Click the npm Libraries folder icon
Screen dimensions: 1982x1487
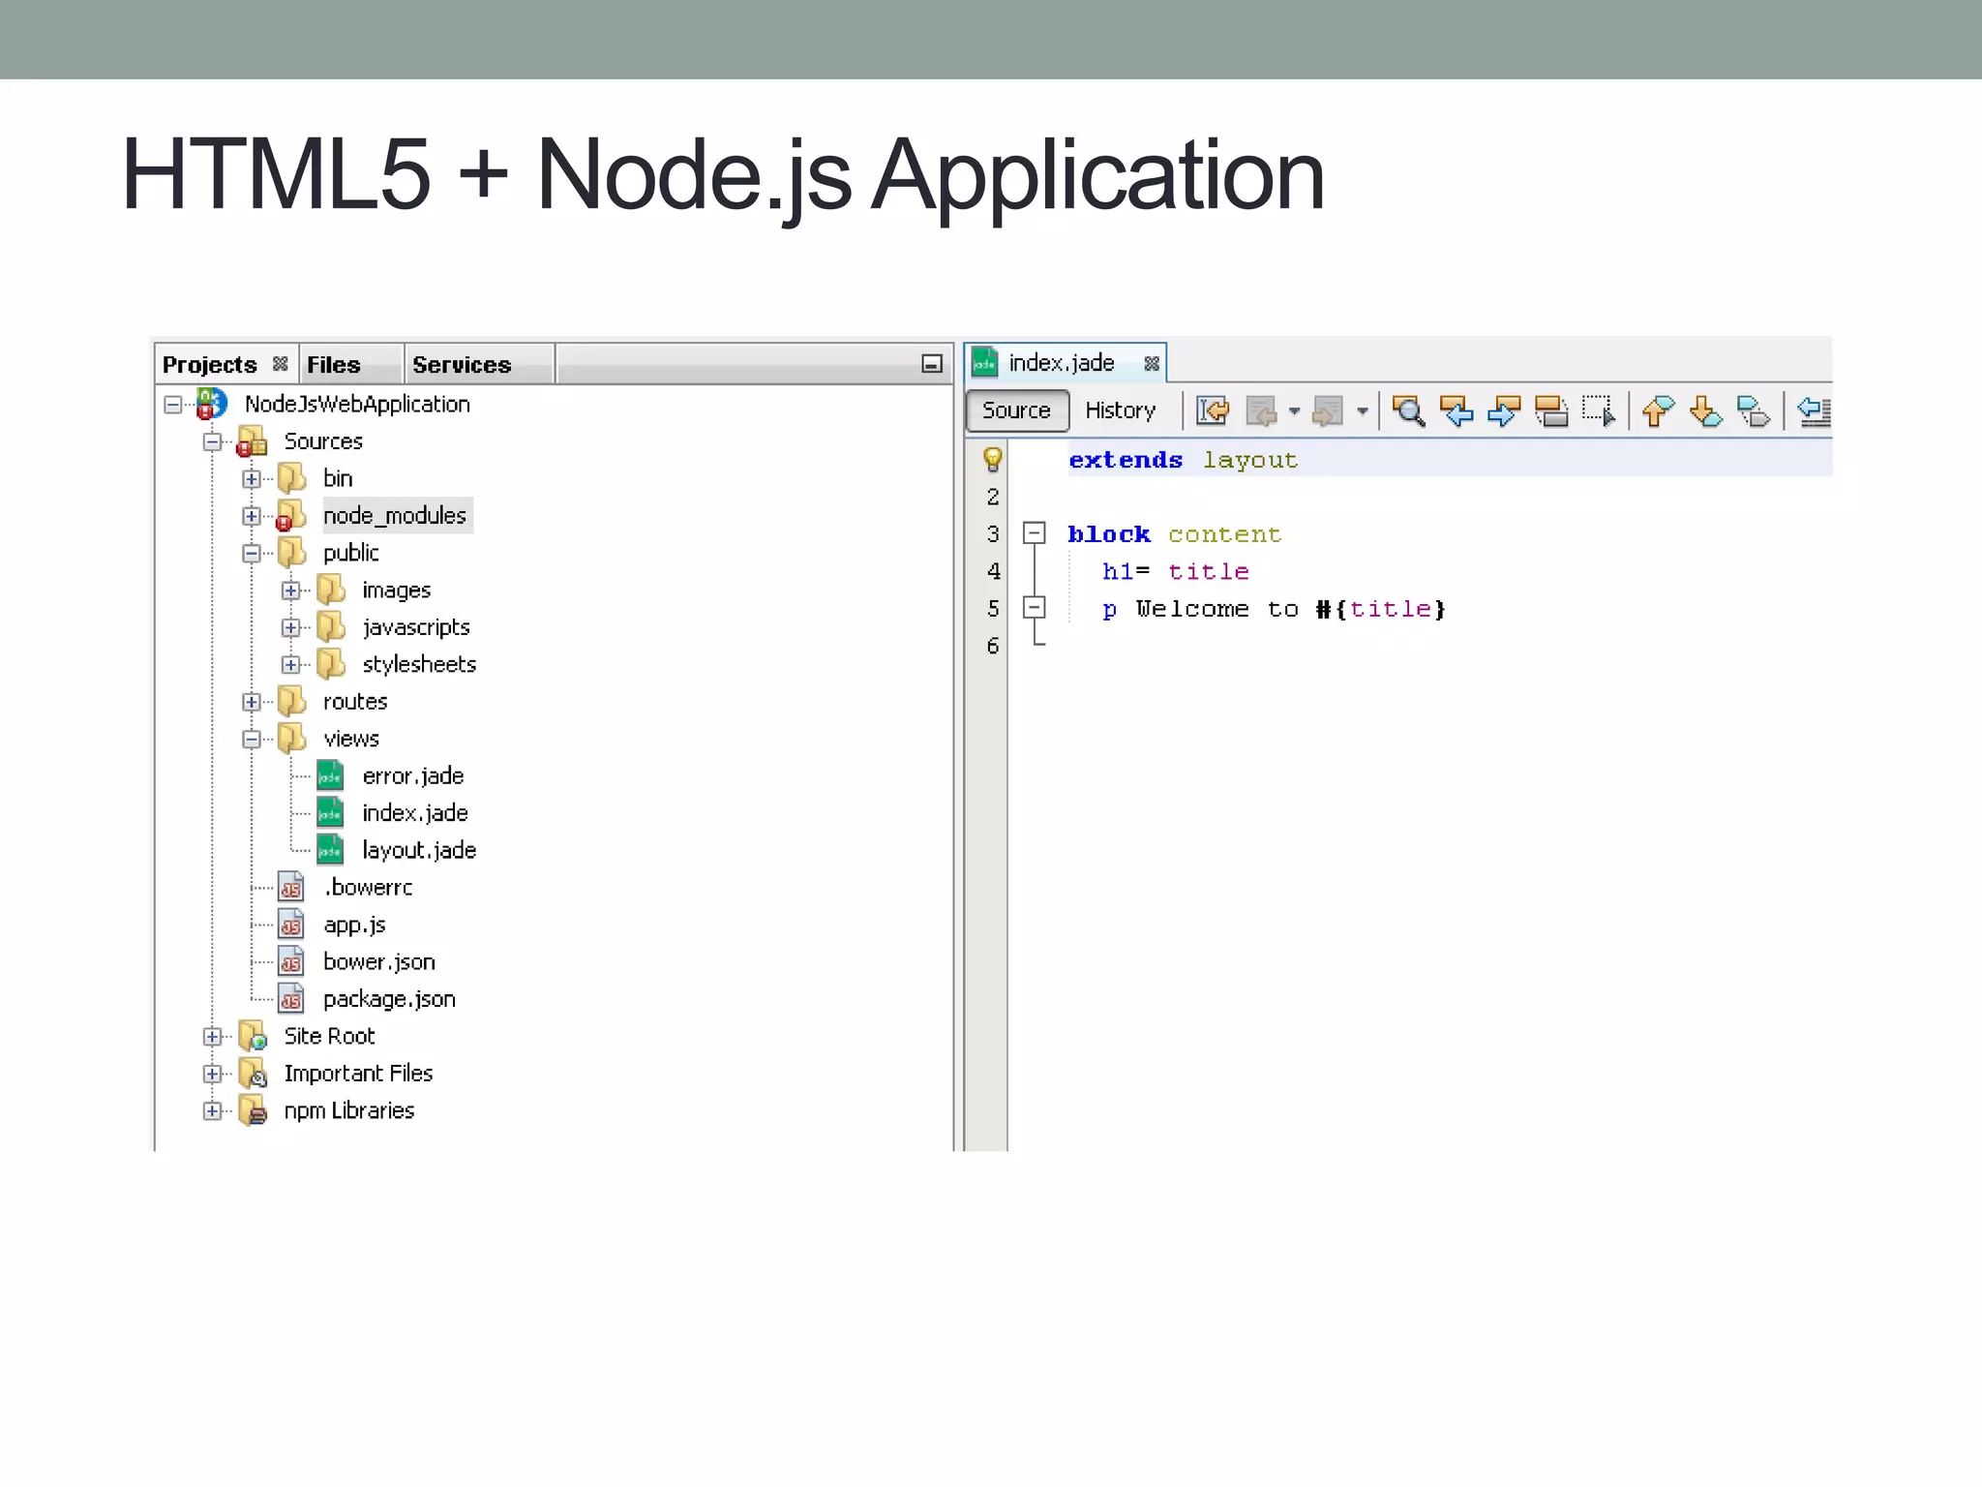[x=253, y=1110]
